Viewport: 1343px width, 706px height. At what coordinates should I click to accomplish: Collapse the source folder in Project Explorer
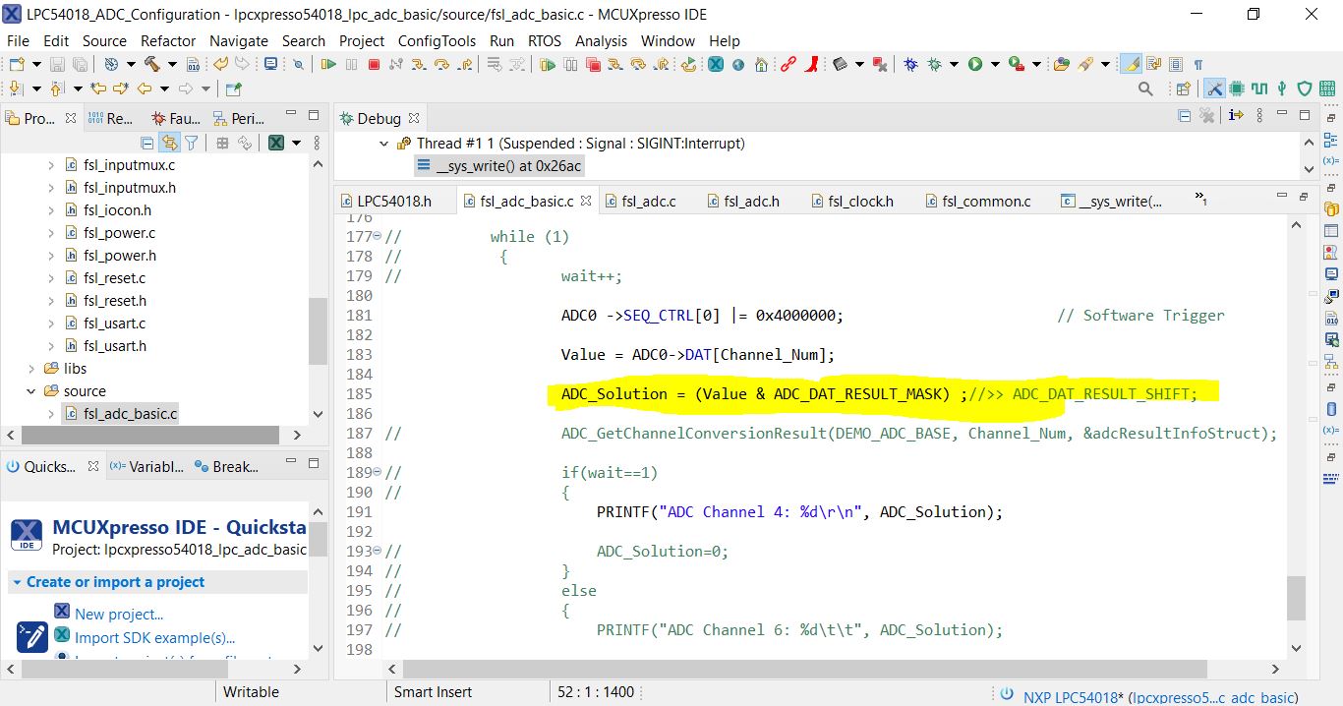[x=30, y=390]
